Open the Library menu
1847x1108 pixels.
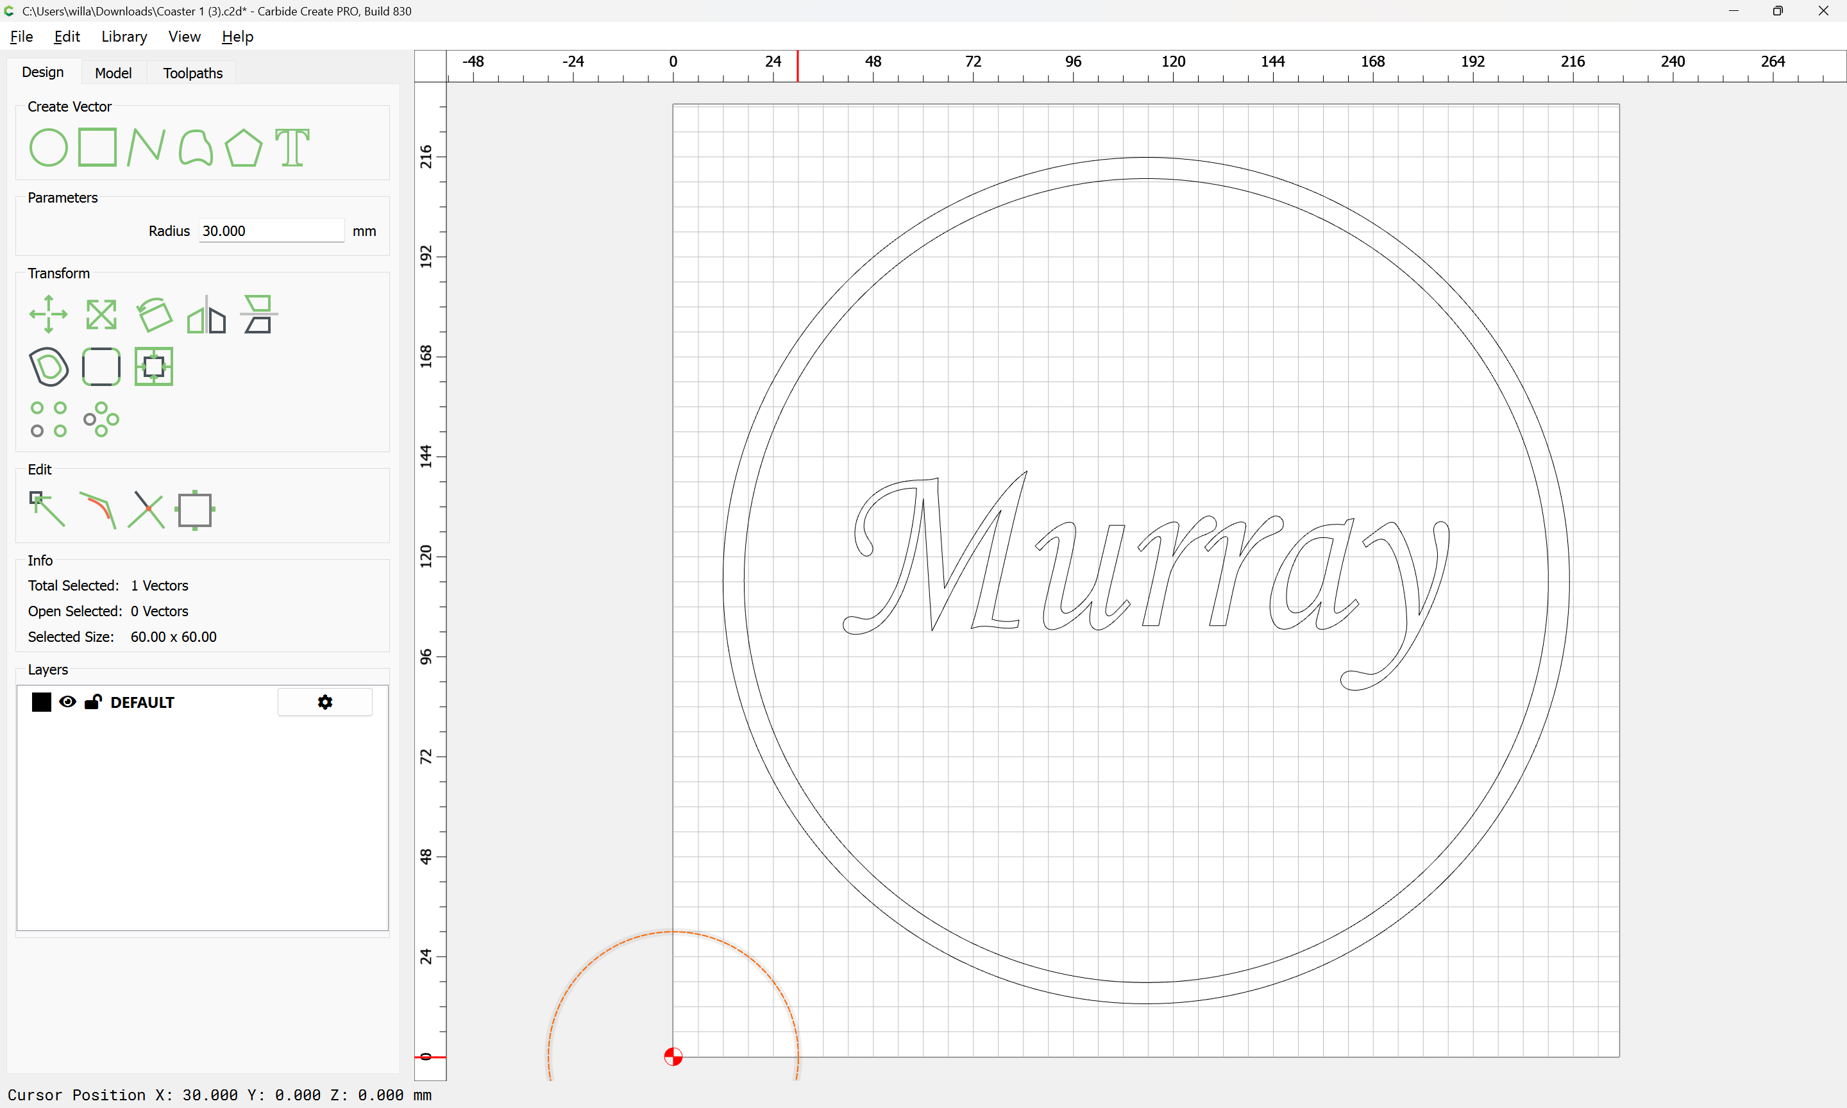[x=124, y=37]
